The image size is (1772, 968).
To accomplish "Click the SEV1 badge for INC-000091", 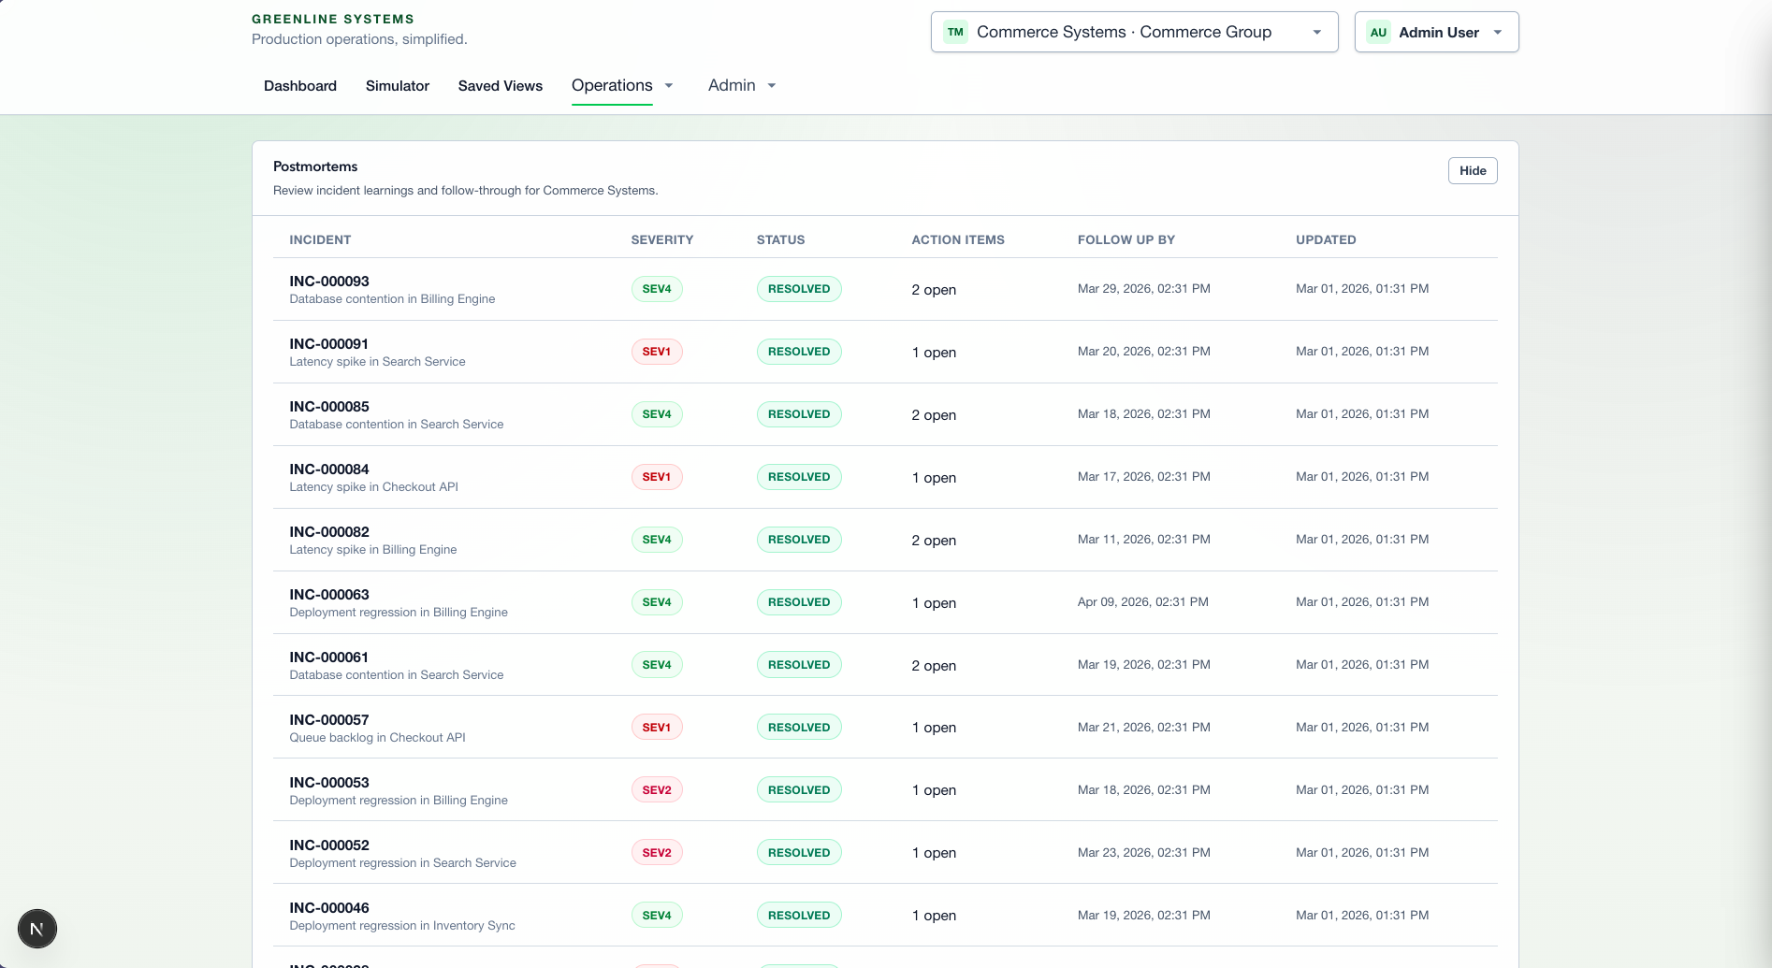I will click(656, 352).
